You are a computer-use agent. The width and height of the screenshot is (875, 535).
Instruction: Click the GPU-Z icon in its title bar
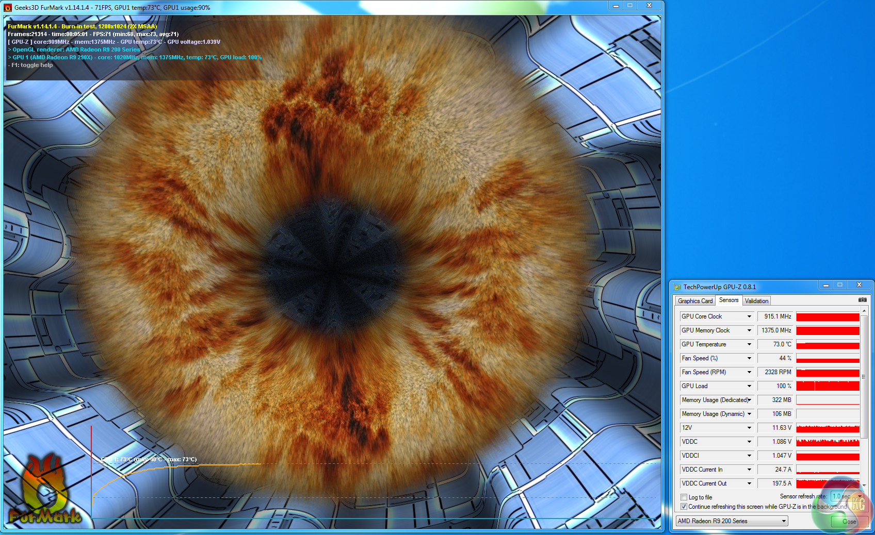(677, 287)
